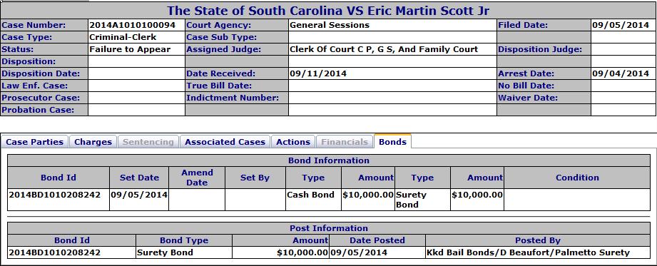Click the disabled Sentencing tab
The height and width of the screenshot is (266, 657).
point(148,142)
